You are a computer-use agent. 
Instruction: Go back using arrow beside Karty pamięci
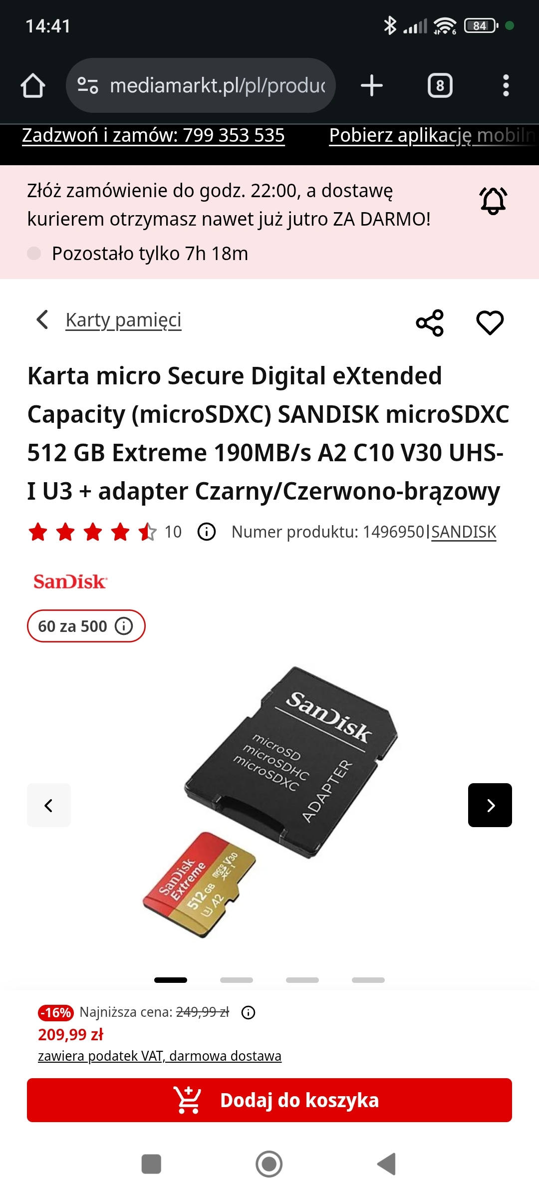coord(43,319)
